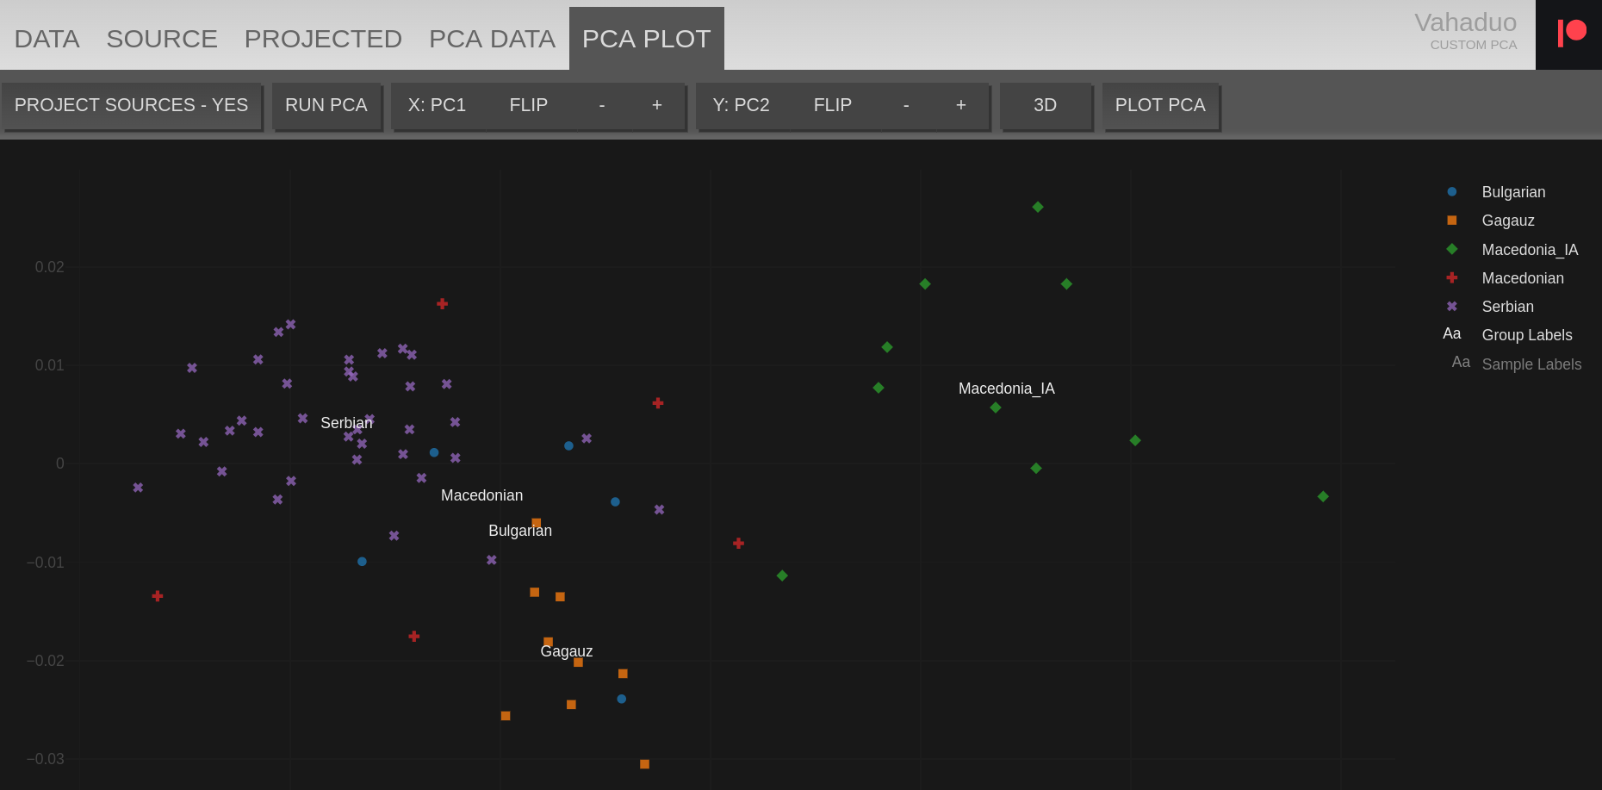Toggle Bulgarian blue circle legend marker

tap(1452, 192)
